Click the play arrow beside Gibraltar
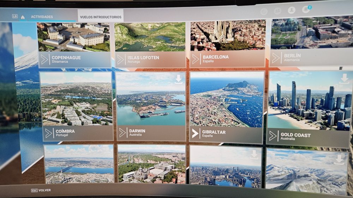353x198 pixels. click(x=195, y=133)
